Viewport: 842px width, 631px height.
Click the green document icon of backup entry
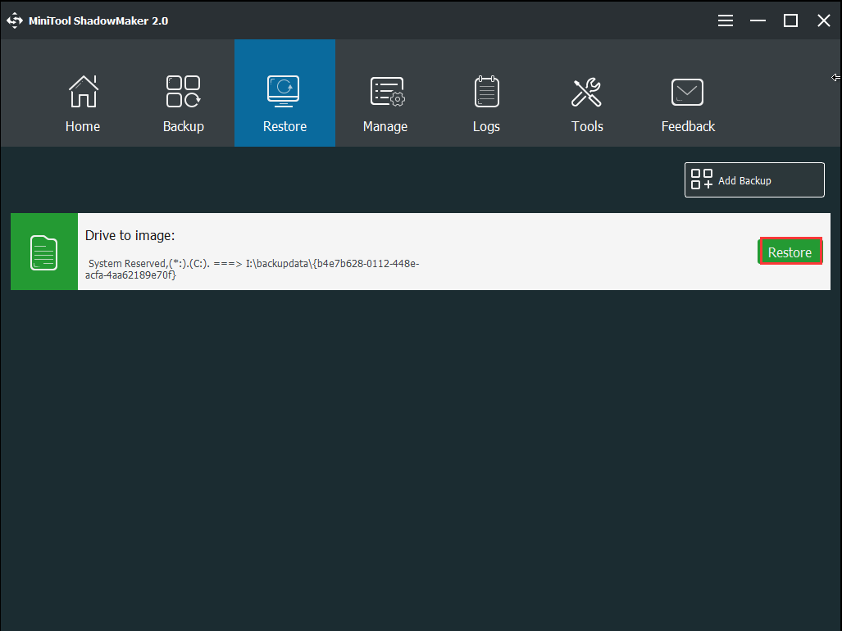44,252
